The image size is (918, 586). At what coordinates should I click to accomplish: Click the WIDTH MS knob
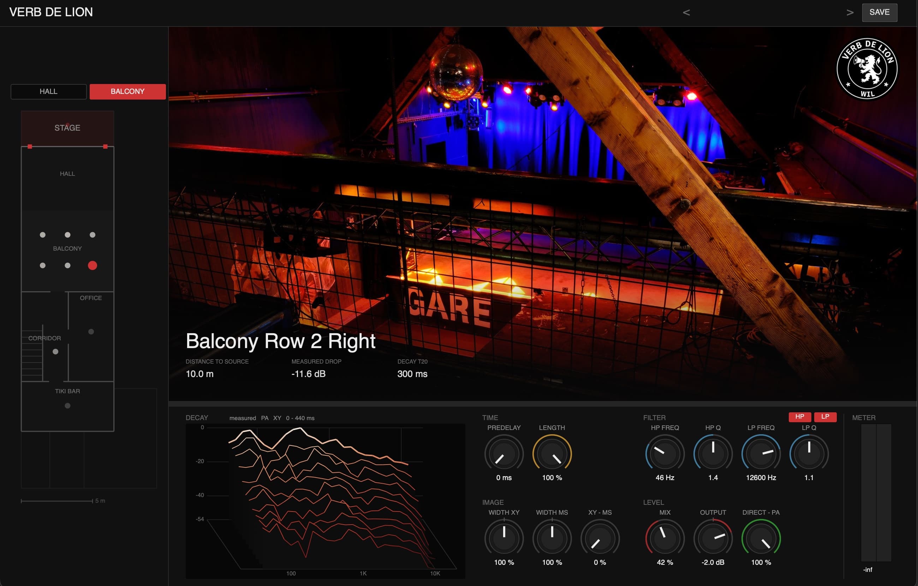552,538
